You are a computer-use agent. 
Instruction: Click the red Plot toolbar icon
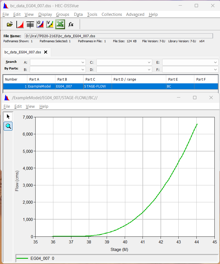tap(20, 24)
